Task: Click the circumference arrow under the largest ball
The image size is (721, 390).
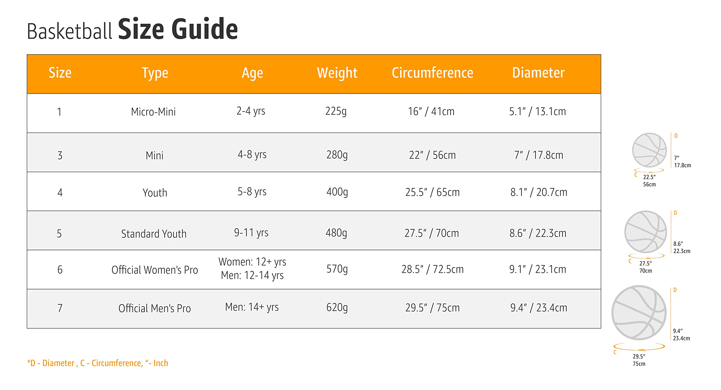Action: coord(639,347)
